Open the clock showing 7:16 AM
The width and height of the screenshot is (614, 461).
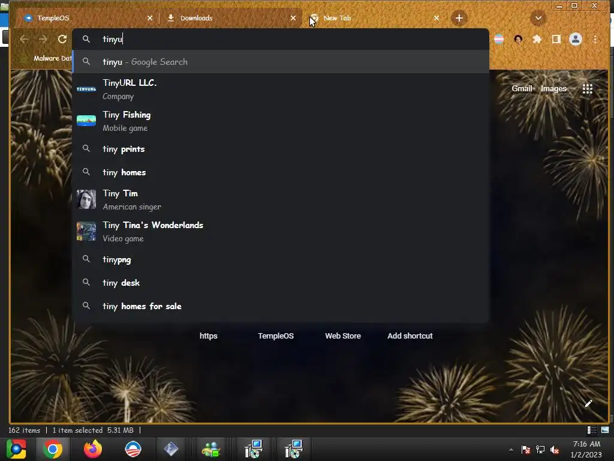click(586, 449)
